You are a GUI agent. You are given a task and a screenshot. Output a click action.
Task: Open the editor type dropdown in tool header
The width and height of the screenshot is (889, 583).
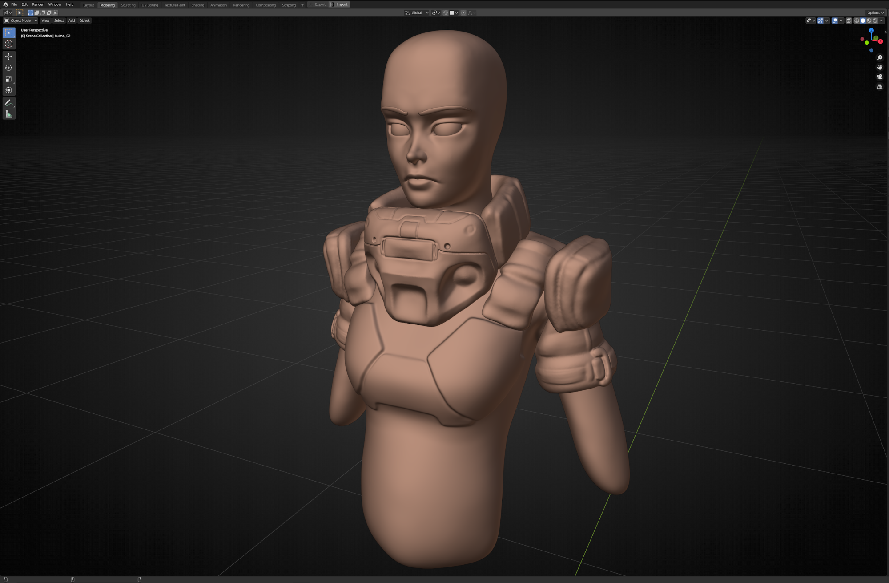tap(8, 13)
